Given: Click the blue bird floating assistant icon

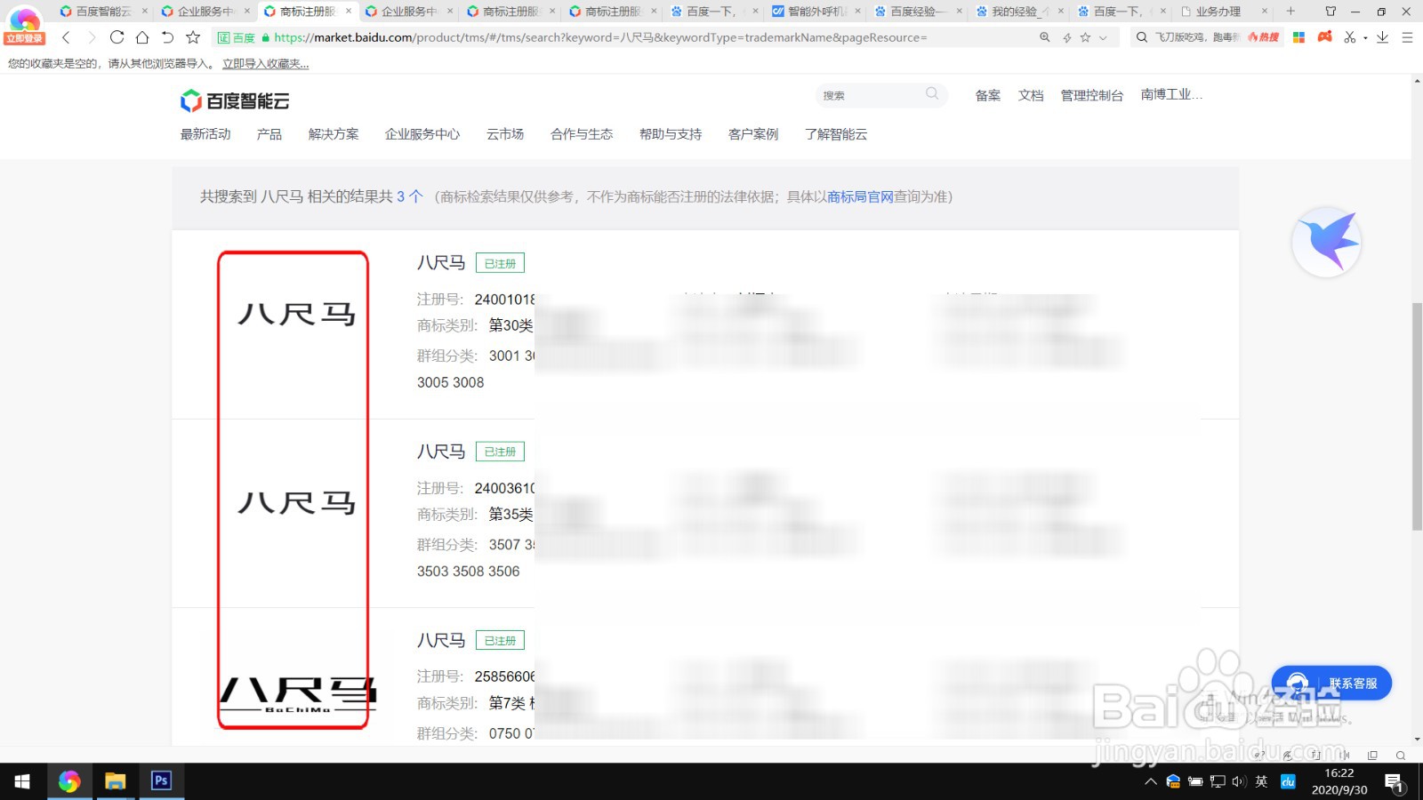Looking at the screenshot, I should point(1326,242).
